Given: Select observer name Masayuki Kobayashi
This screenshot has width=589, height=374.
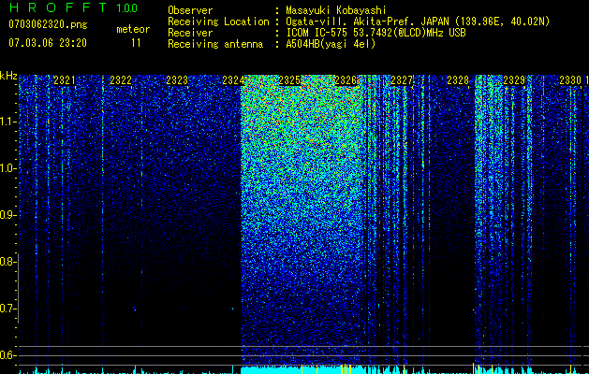Looking at the screenshot, I should click(x=336, y=10).
